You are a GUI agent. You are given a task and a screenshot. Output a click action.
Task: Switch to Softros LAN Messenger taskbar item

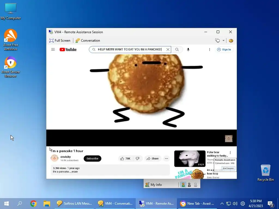click(74, 204)
